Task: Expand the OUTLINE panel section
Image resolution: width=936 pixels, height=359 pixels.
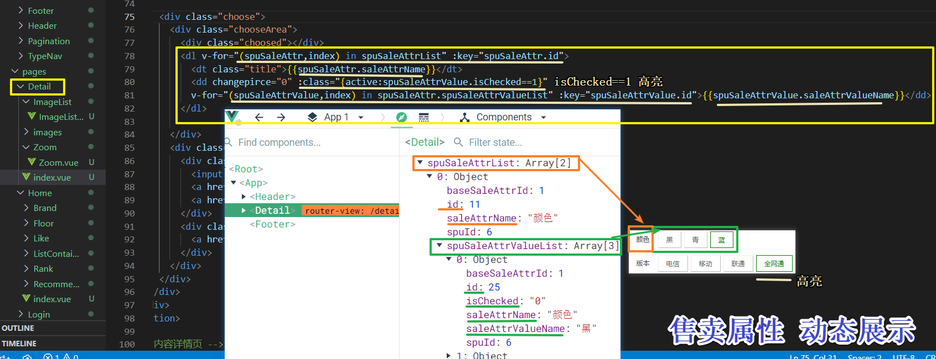Action: pos(18,328)
